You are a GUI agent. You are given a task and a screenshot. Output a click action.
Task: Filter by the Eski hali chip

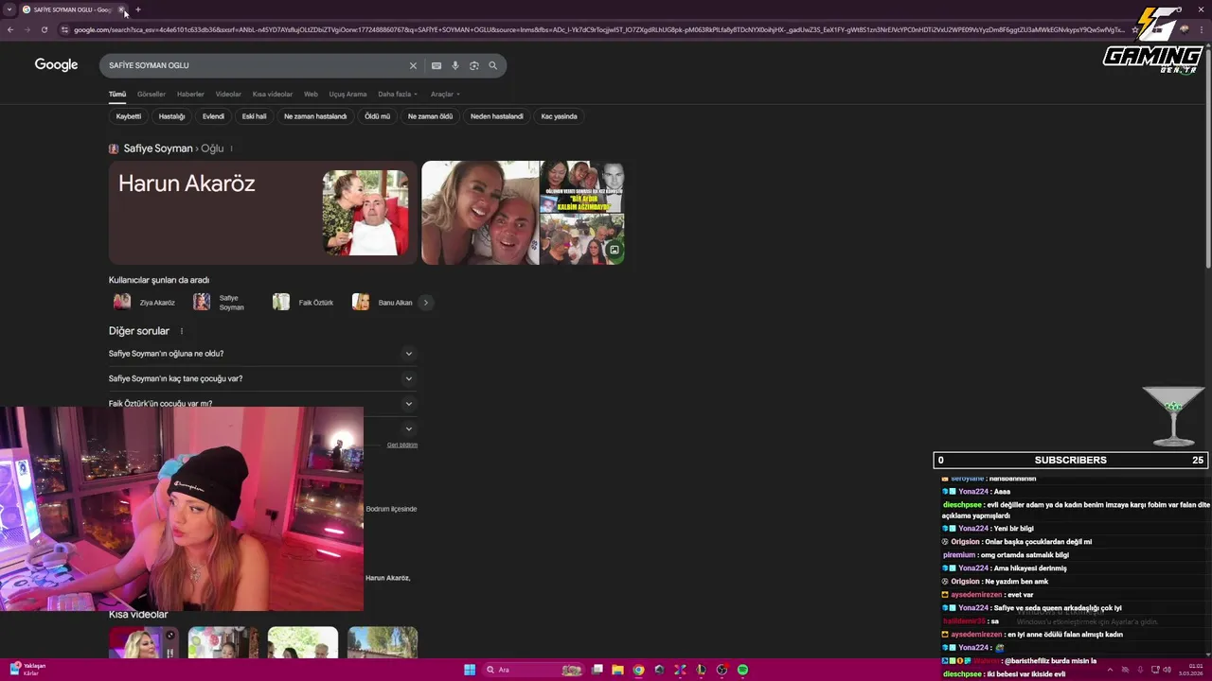(x=254, y=116)
